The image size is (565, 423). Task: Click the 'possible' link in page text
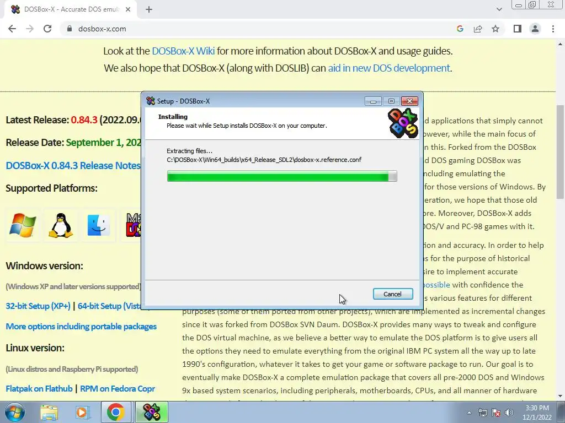tap(437, 285)
